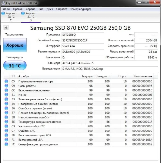
Task: Click status orb for Всего записей LBA
Action: [x=6, y=140]
